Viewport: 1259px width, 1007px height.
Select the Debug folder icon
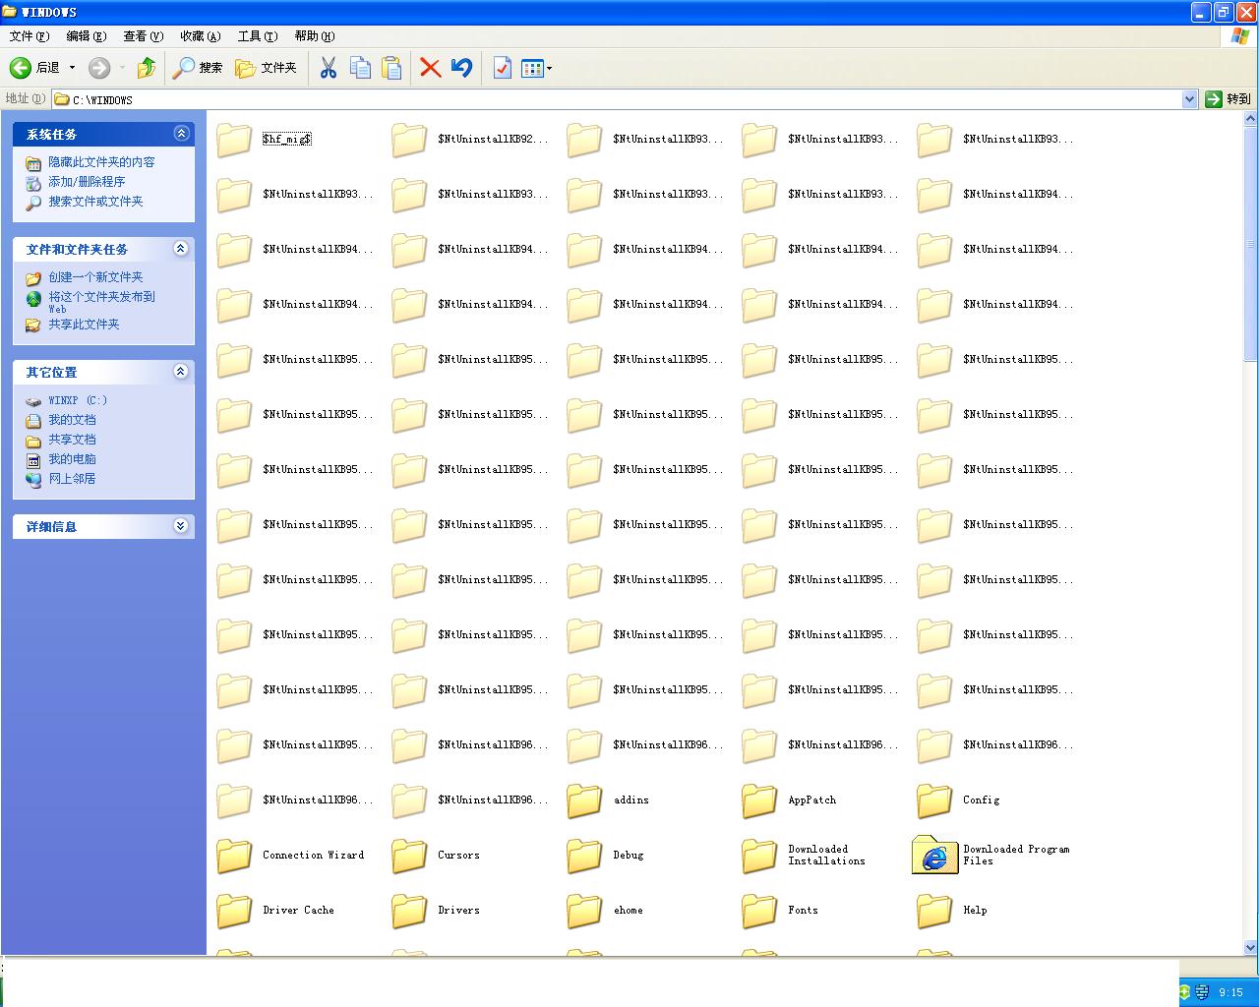[584, 856]
